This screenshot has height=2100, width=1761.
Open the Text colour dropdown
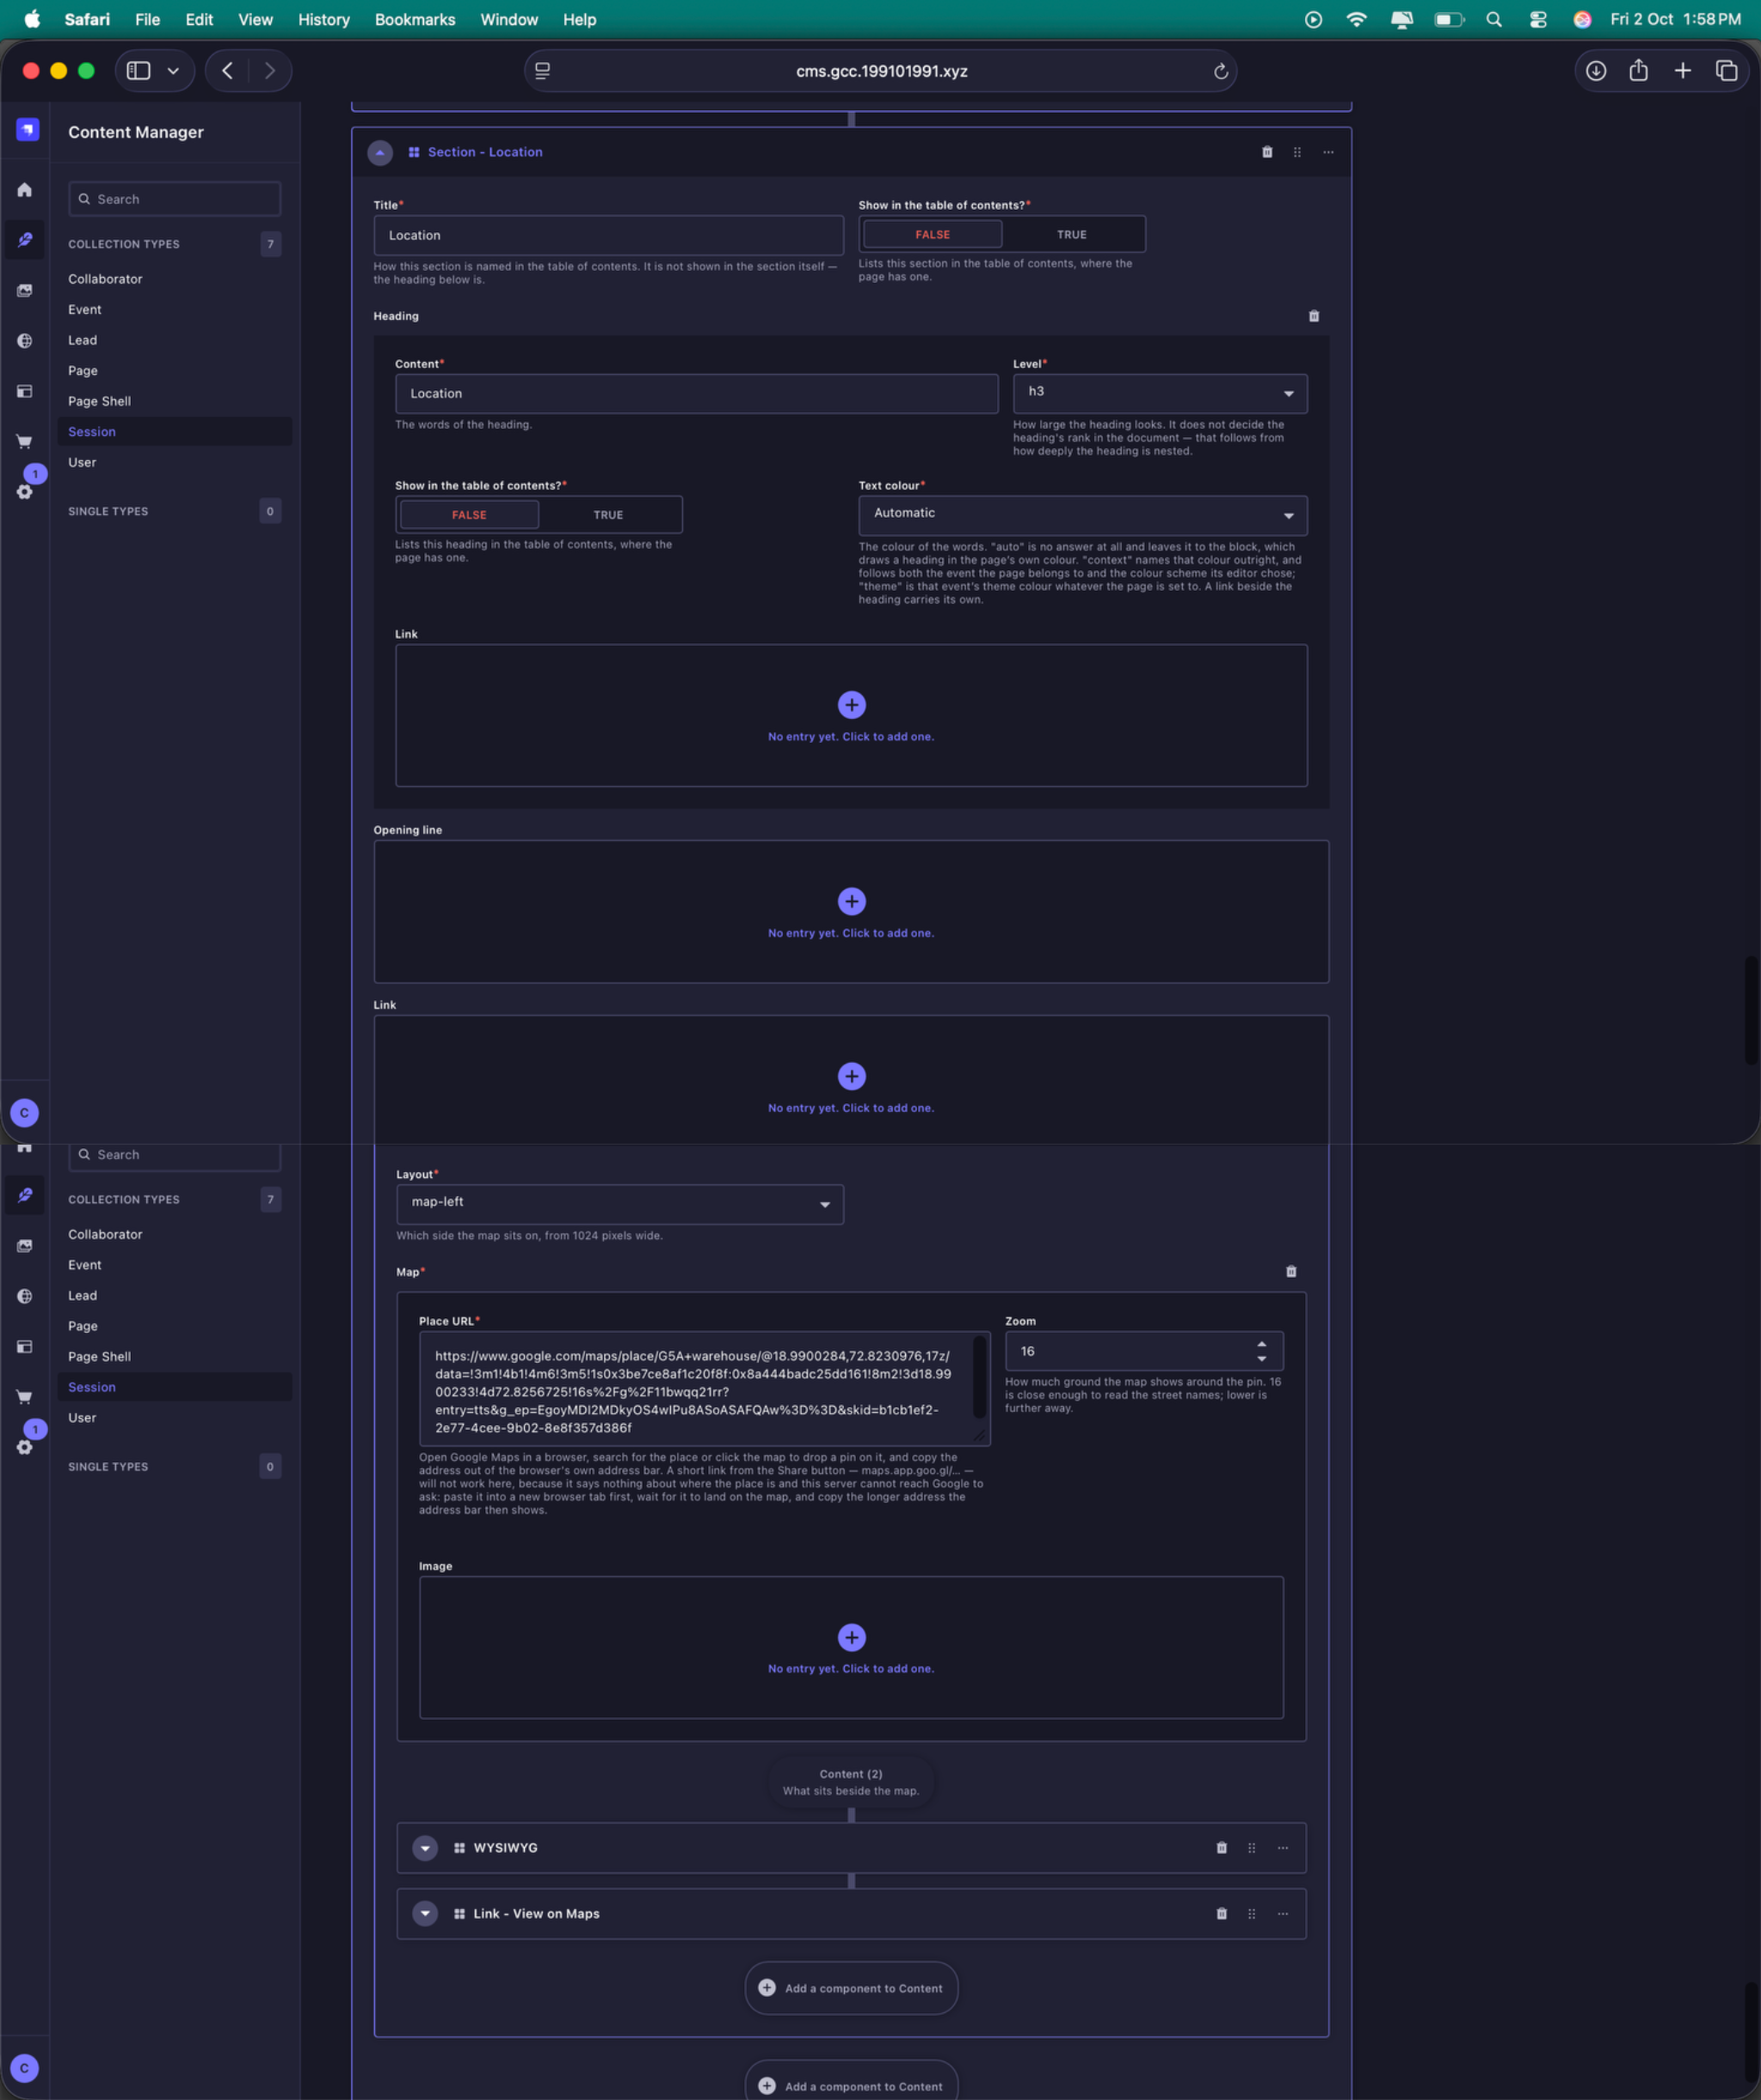tap(1082, 515)
